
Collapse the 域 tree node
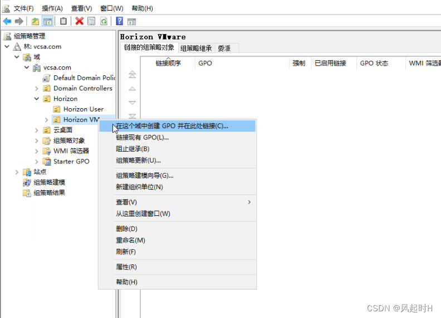(x=17, y=57)
